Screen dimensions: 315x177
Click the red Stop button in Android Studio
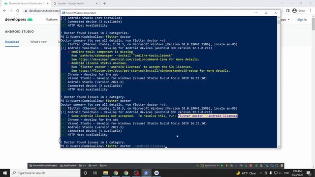pyautogui.click(x=251, y=166)
